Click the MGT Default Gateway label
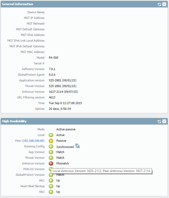The width and height of the screenshot is (169, 198). click(30, 29)
